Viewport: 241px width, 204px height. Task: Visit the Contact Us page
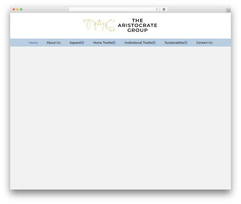204,42
